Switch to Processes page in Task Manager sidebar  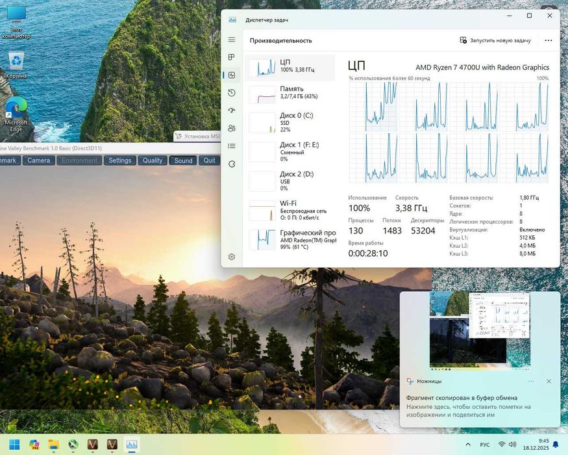click(232, 57)
